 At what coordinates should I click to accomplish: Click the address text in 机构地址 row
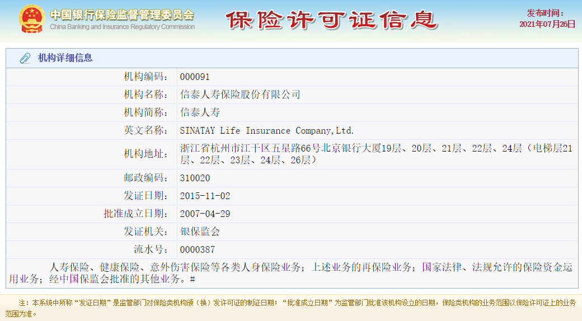377,154
